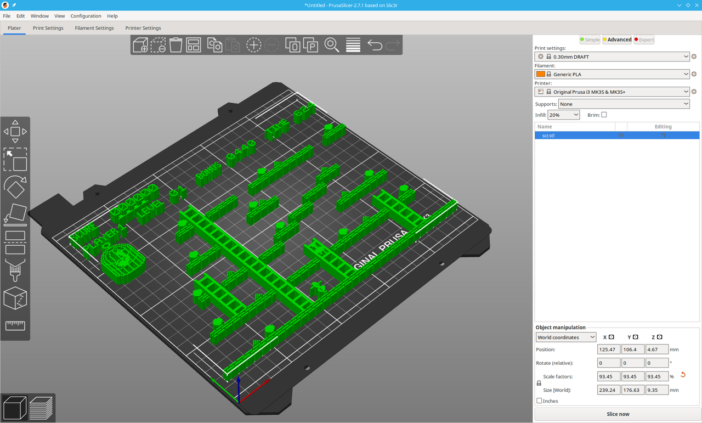Click the Position X field showing 125.47

point(609,349)
